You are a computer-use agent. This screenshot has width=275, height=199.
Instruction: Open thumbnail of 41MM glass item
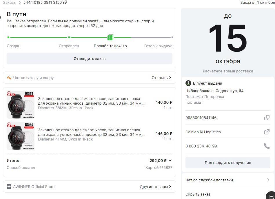coord(21,136)
